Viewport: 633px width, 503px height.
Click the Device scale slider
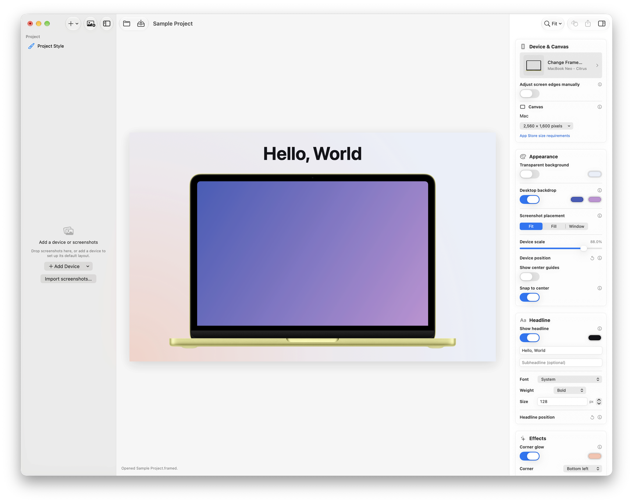point(561,249)
